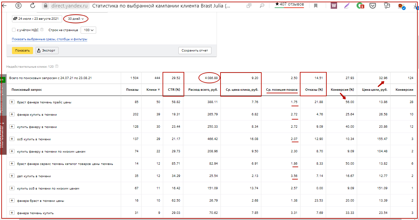Click the Сохранить отчет button
This screenshot has height=220, width=419.
point(195,51)
